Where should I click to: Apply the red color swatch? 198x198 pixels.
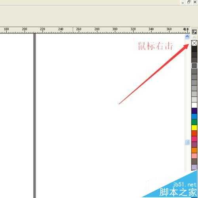click(x=194, y=133)
